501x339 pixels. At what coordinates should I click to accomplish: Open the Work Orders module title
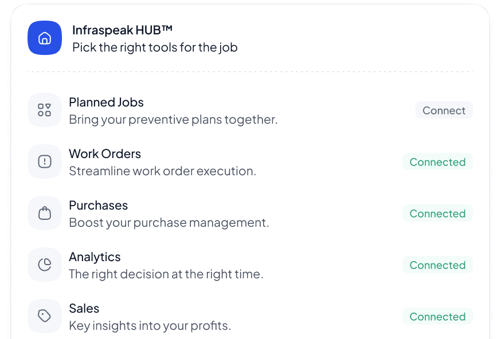(x=105, y=153)
